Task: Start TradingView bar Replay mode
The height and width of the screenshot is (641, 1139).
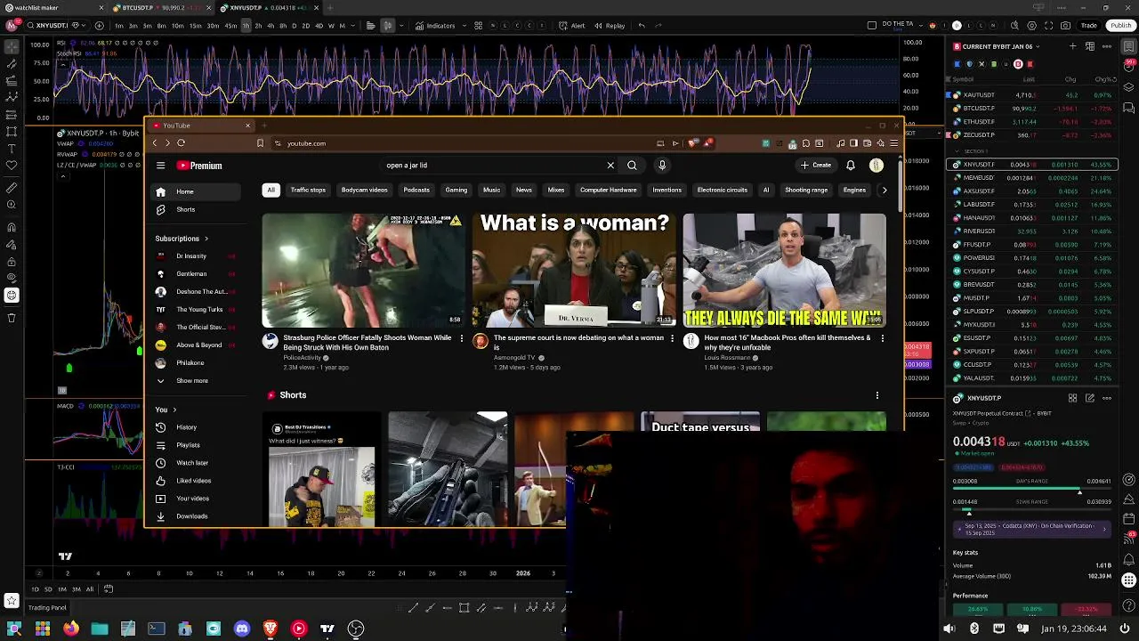Action: 610,26
